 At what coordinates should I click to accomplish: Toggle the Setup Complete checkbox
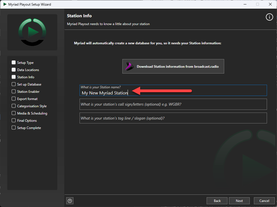pyautogui.click(x=14, y=128)
